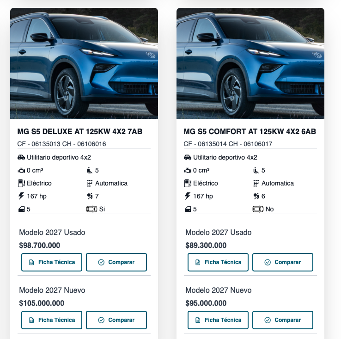This screenshot has height=339, width=341.
Task: Open Ficha Técnica for Deluxe 2027 Nuevo
Action: (52, 320)
